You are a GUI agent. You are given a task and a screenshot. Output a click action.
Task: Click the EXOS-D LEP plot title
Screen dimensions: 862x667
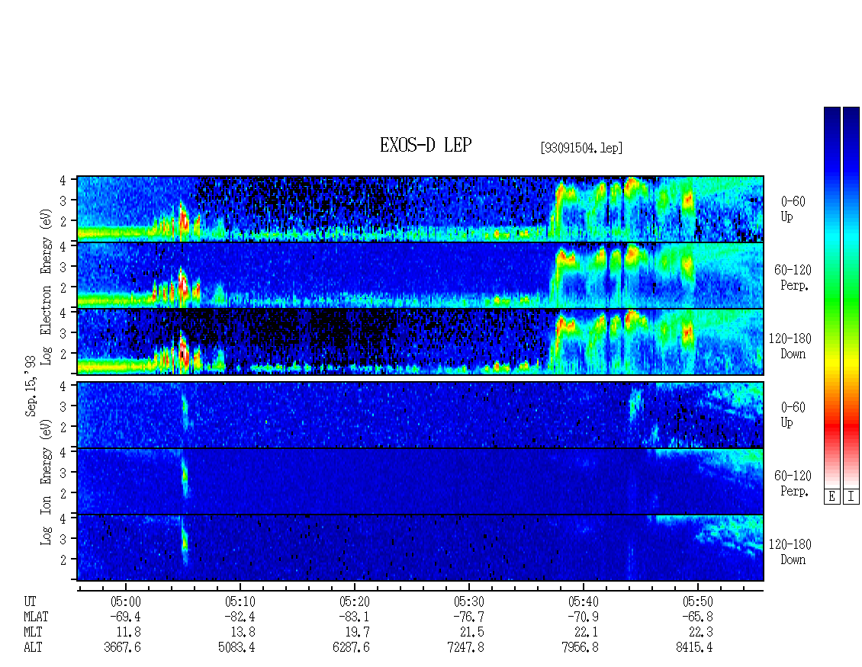pyautogui.click(x=426, y=145)
